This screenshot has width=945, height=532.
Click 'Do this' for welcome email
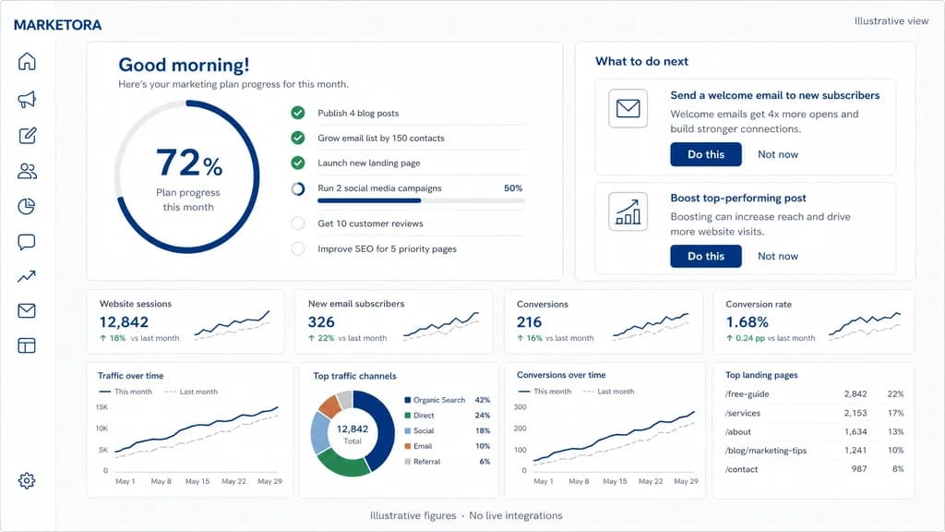pos(706,154)
